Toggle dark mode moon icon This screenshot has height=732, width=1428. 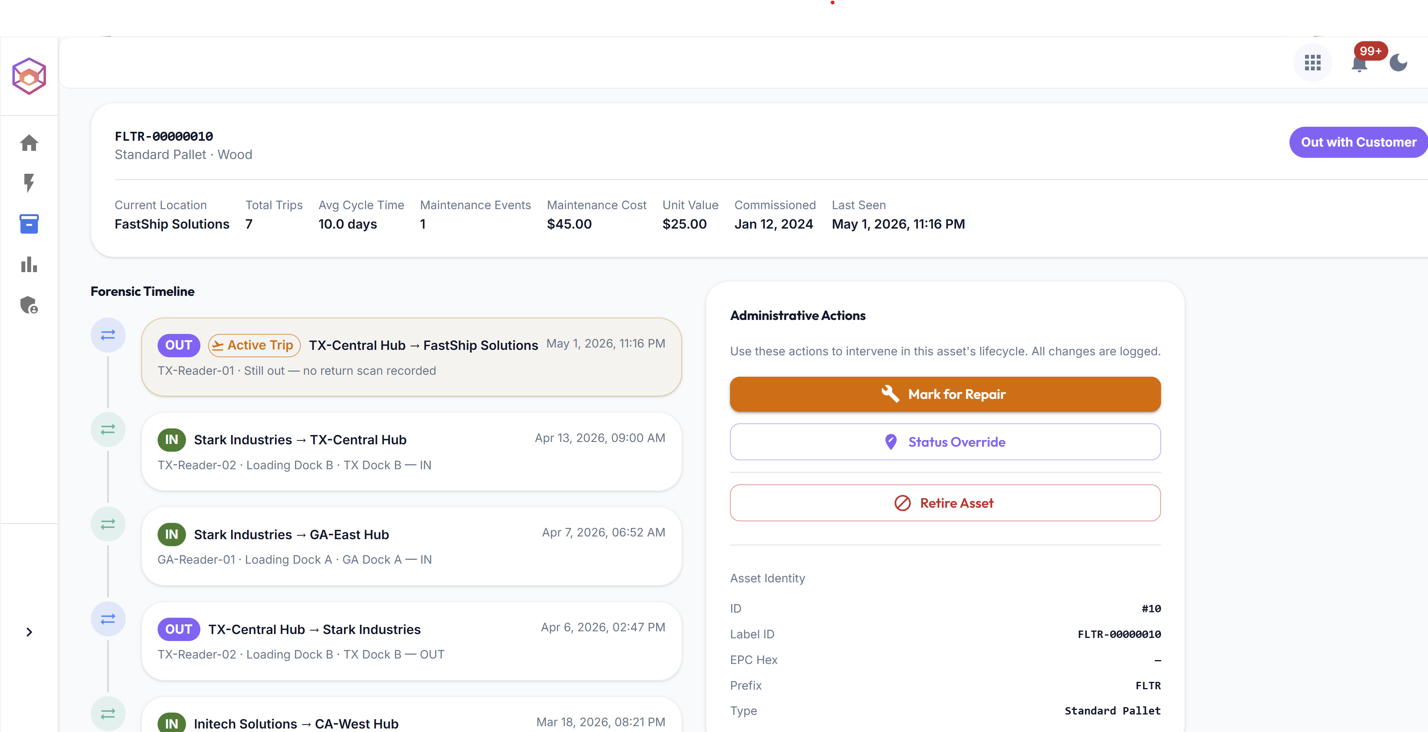(1398, 63)
